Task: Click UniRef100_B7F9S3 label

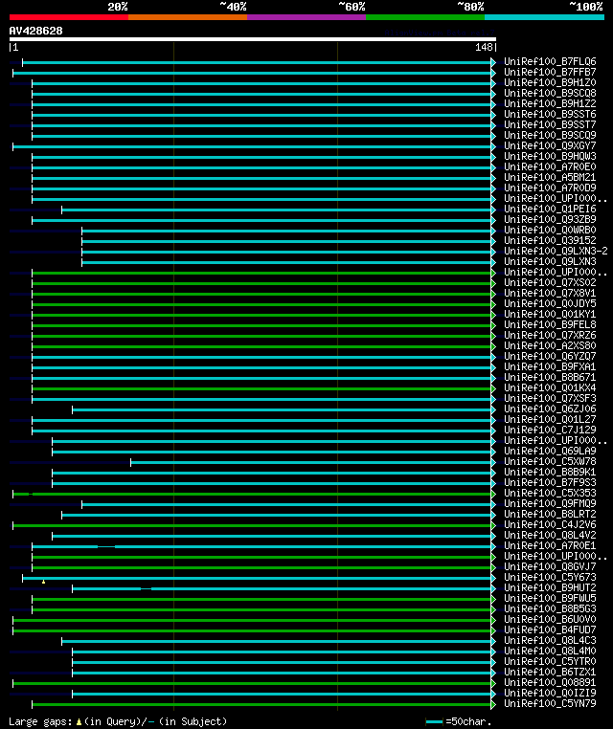Action: (x=550, y=483)
